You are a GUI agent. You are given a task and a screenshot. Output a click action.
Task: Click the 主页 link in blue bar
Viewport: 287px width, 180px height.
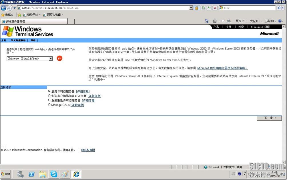(3, 40)
